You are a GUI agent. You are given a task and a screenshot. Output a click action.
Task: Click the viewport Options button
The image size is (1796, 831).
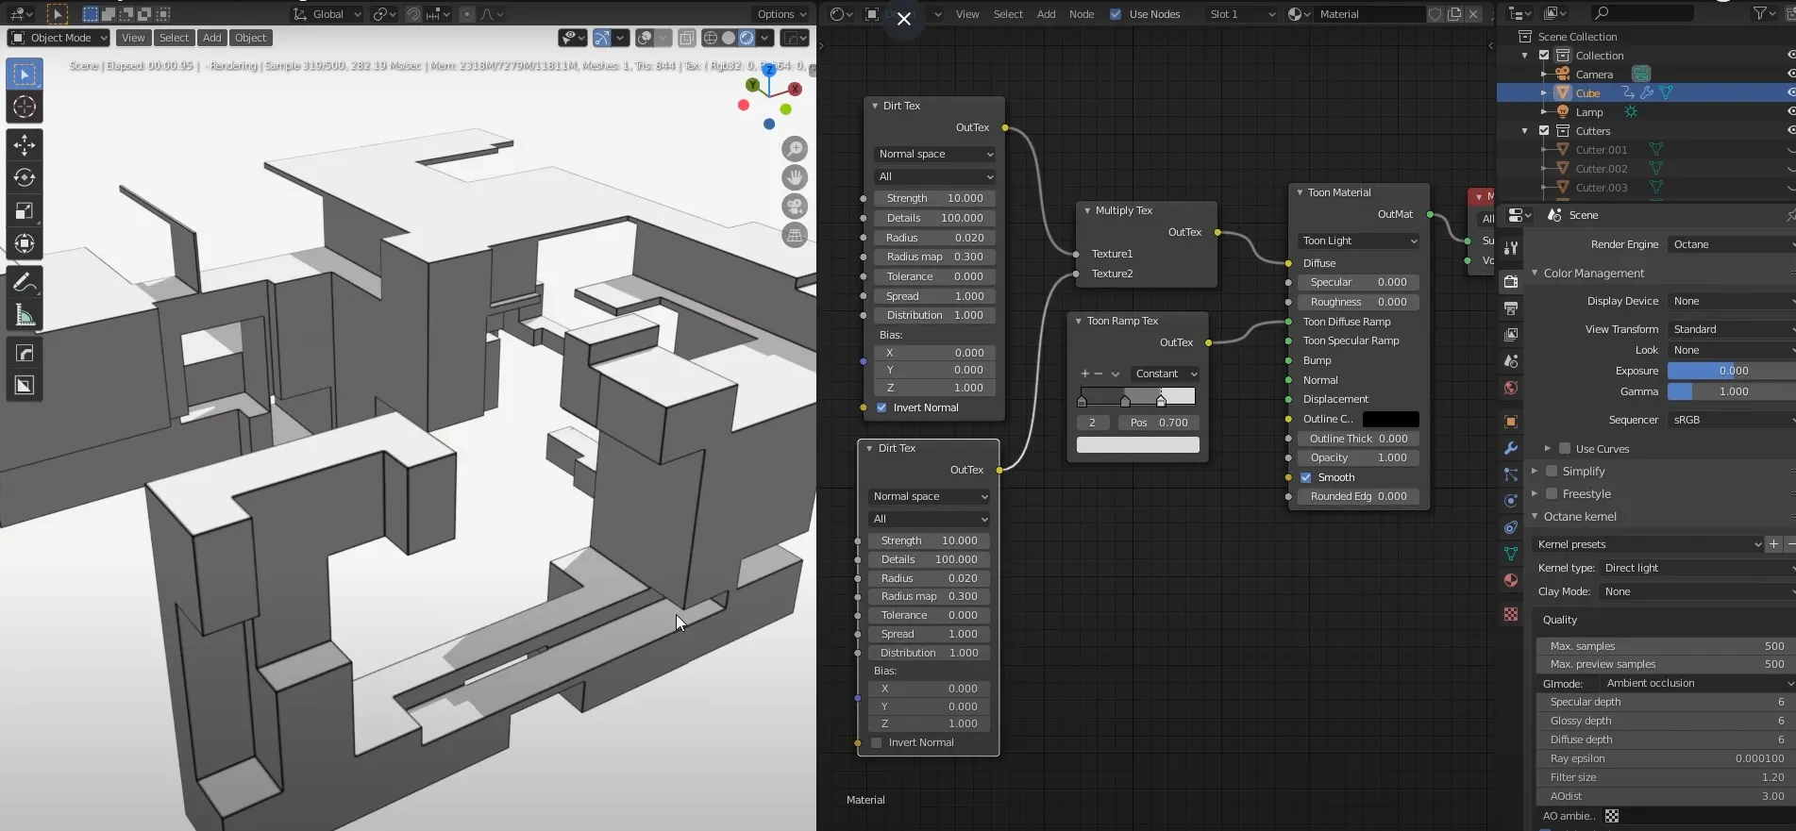click(781, 14)
